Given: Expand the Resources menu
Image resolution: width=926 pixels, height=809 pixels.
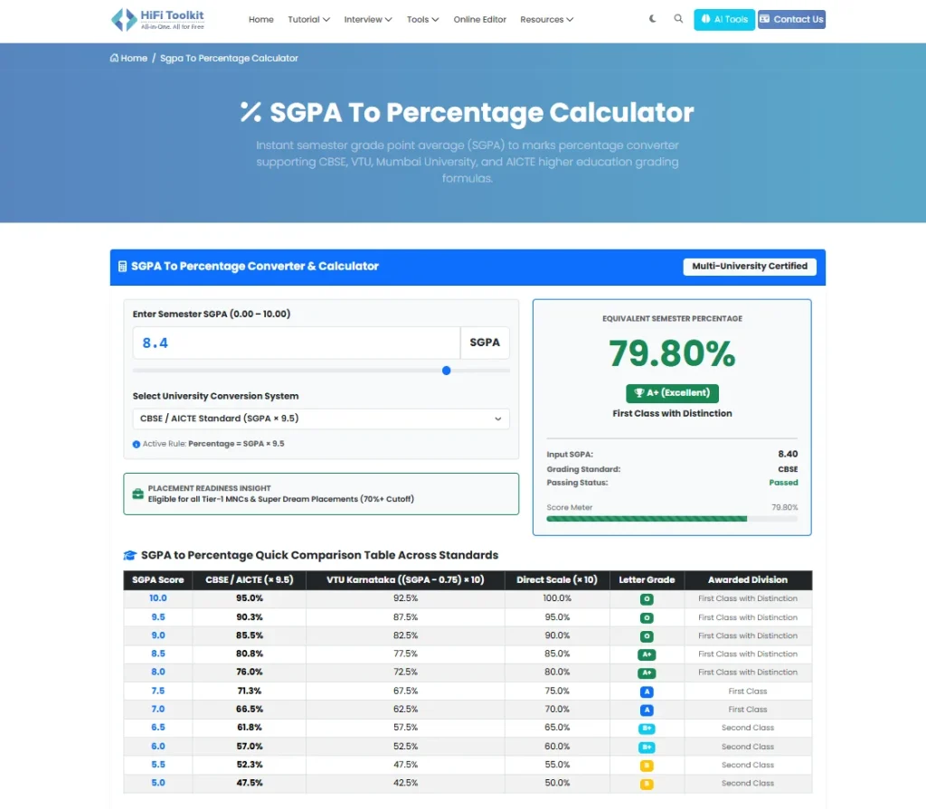Looking at the screenshot, I should [547, 20].
